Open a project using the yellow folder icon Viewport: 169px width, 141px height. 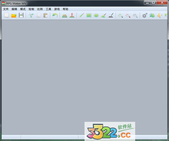[14, 15]
